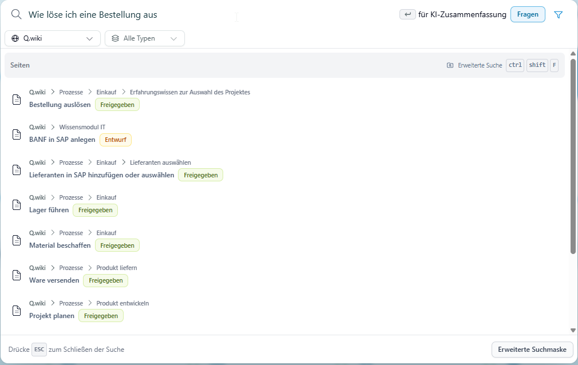Click the ctrl key hint
The width and height of the screenshot is (578, 365).
click(x=515, y=65)
